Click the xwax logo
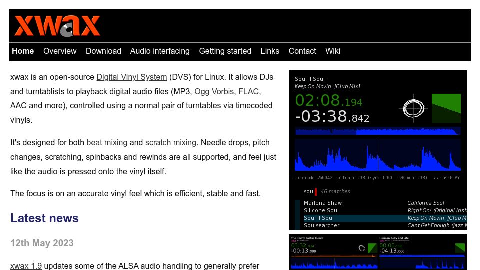Screen dimensions: 480x270 [x=57, y=26]
